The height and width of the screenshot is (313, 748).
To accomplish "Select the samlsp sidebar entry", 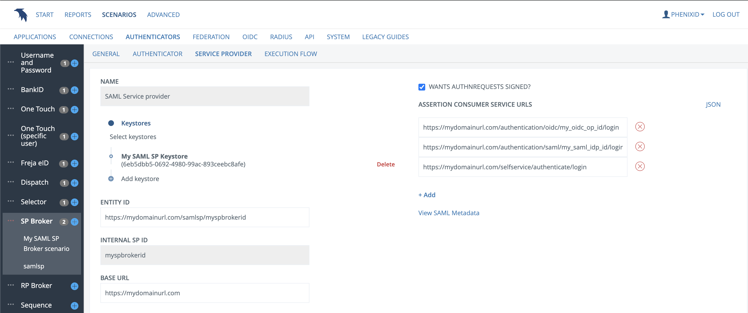I will 34,266.
